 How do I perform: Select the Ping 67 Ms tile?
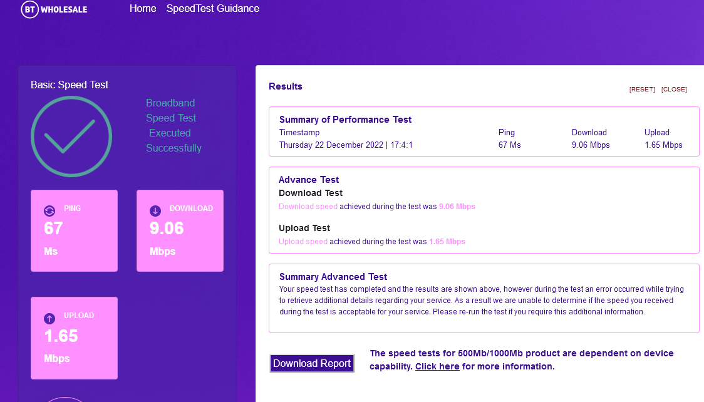[x=74, y=230]
